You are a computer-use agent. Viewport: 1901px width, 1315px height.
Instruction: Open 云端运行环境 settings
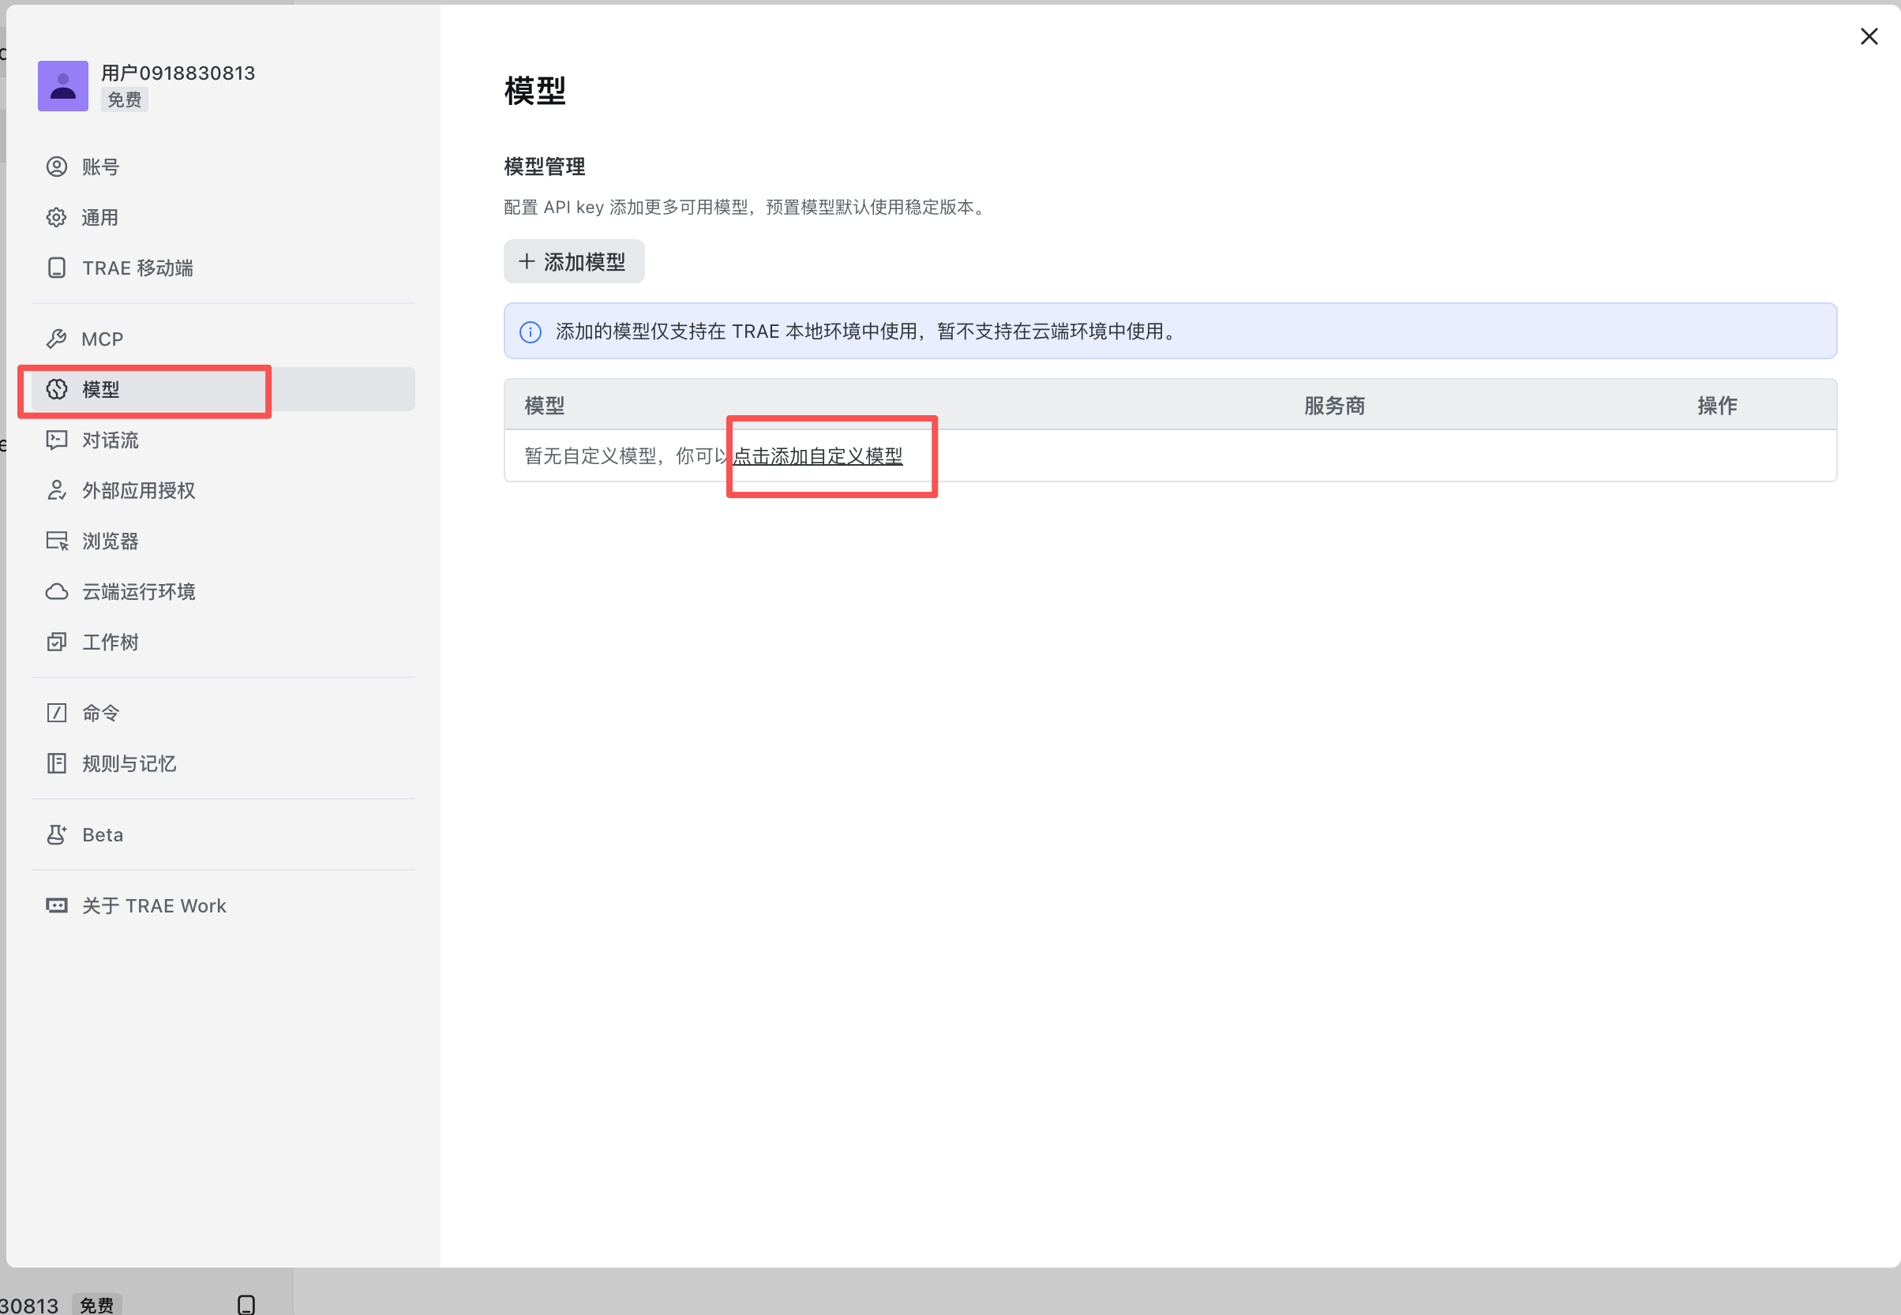[x=223, y=591]
